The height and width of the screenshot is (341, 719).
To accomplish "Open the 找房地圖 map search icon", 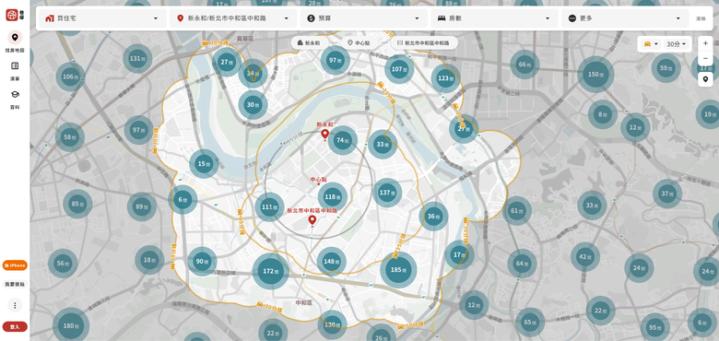I will [15, 37].
